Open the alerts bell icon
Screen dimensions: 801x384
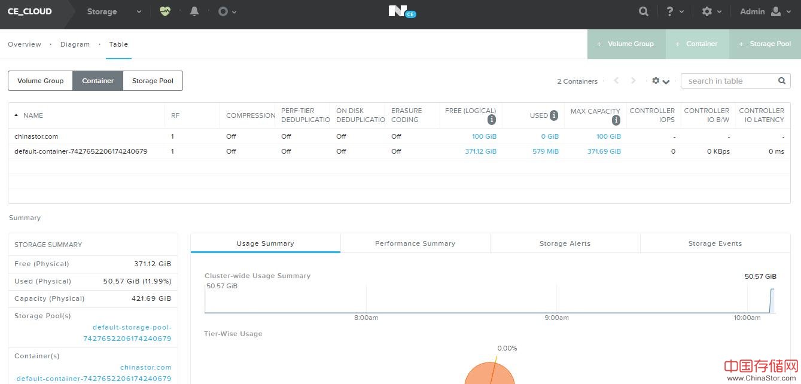click(194, 11)
